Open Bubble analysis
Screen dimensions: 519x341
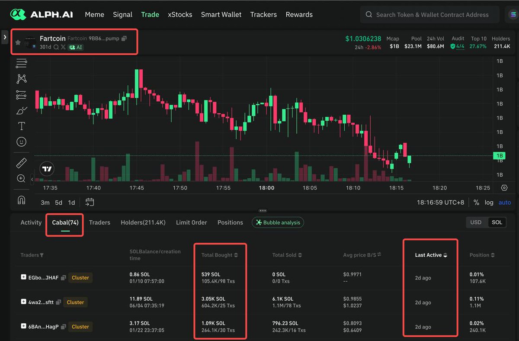coord(278,222)
